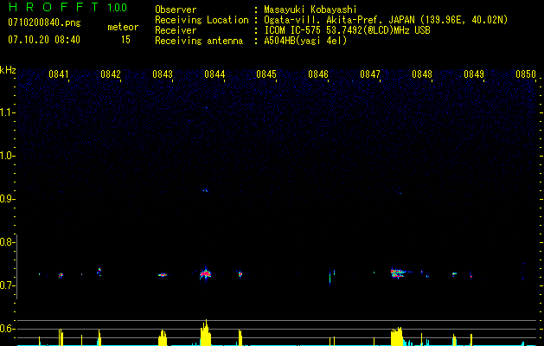Click the HROFFT 1.0.0 title text
This screenshot has height=346, width=544.
[x=68, y=7]
